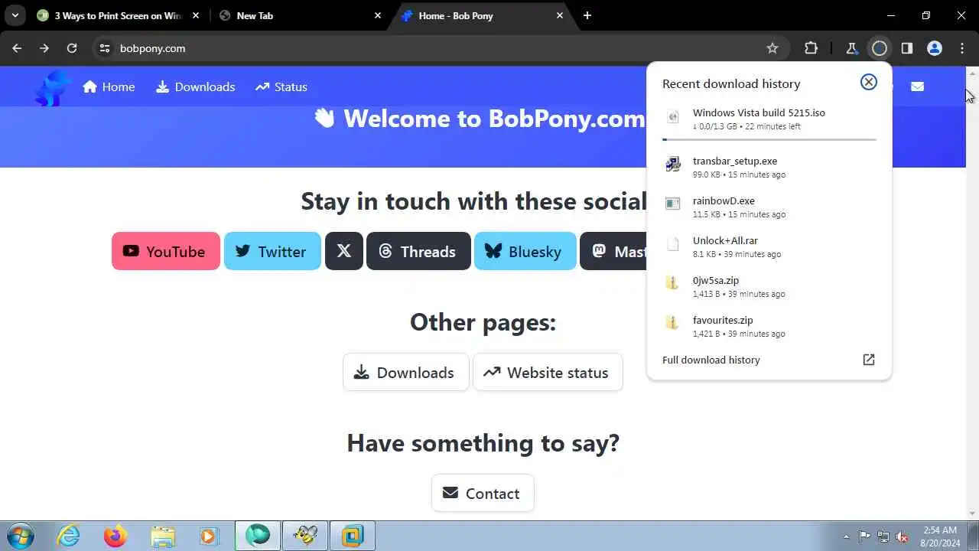Open the Windows Start orb
The width and height of the screenshot is (979, 551).
pos(20,536)
